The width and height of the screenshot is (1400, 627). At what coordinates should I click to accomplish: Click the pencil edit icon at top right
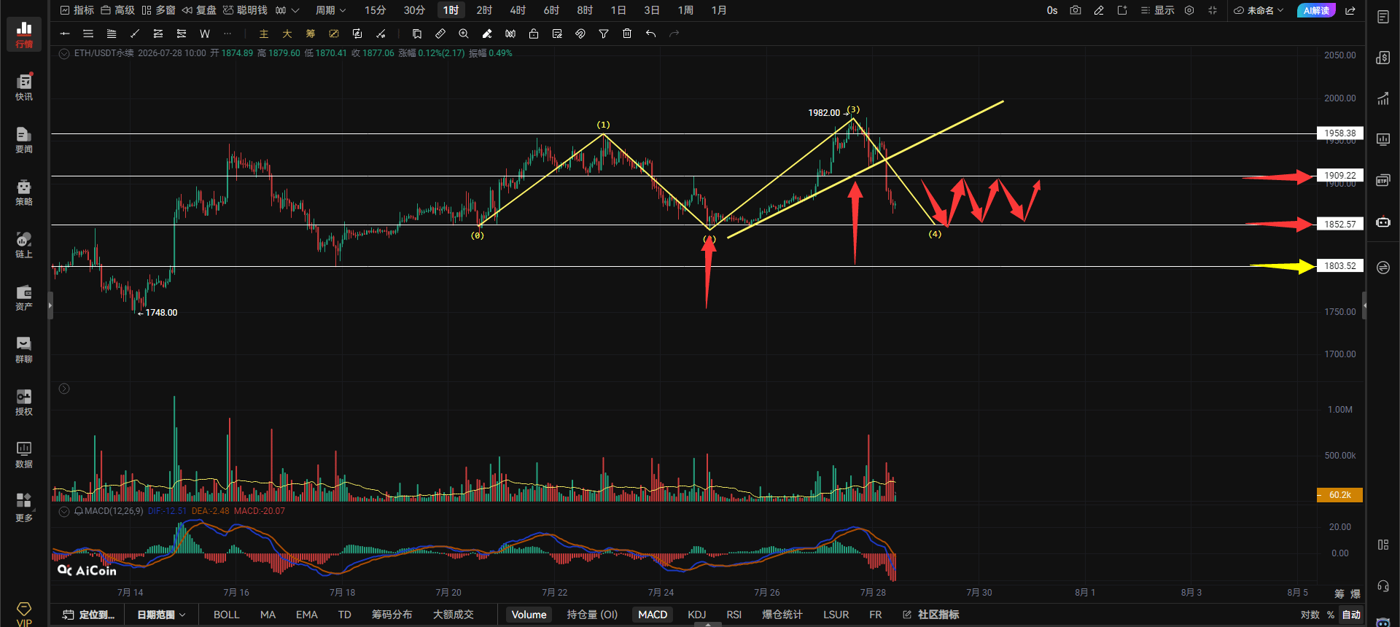pos(1099,10)
